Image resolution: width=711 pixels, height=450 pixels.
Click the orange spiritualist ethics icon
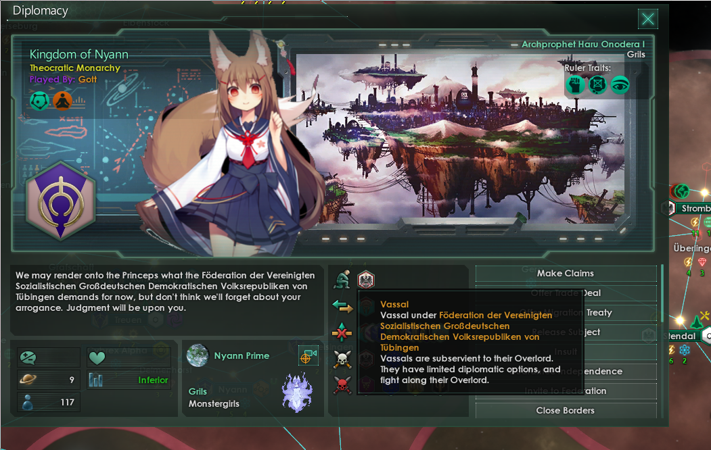coord(62,101)
